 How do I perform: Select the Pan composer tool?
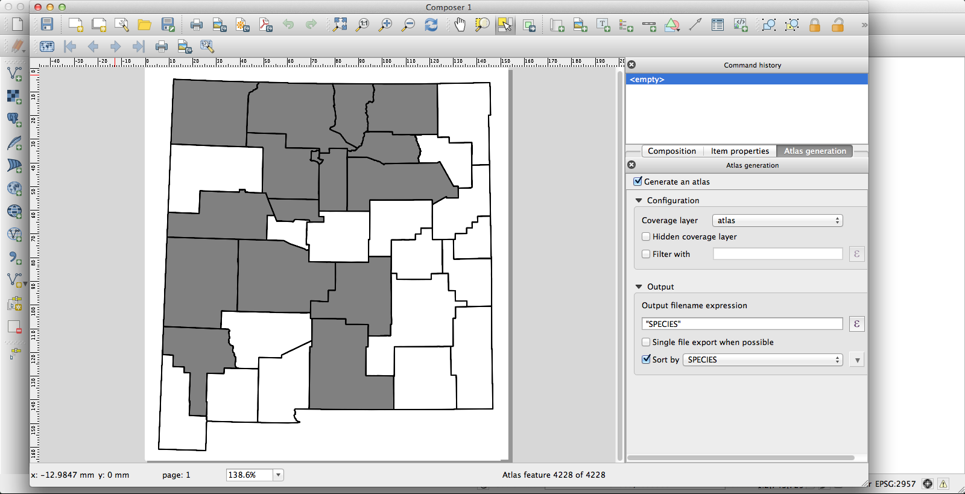(460, 25)
